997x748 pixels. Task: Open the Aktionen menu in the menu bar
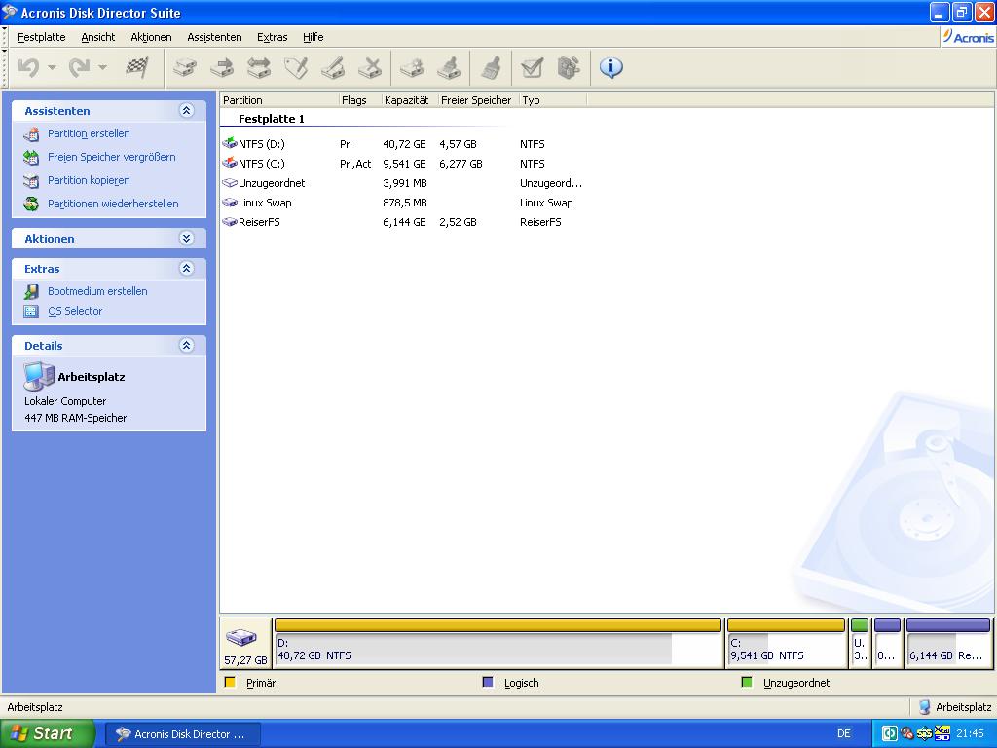(151, 37)
